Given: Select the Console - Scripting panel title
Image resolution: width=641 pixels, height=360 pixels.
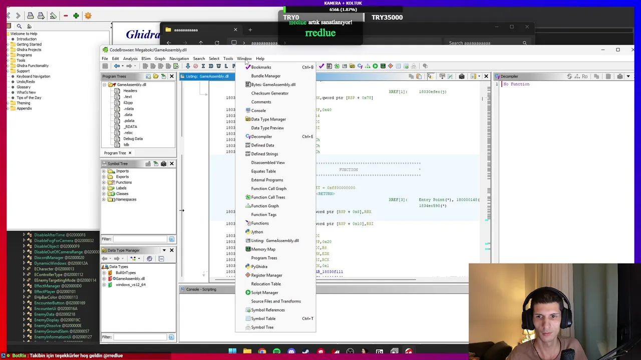Looking at the screenshot, I should coord(201,289).
